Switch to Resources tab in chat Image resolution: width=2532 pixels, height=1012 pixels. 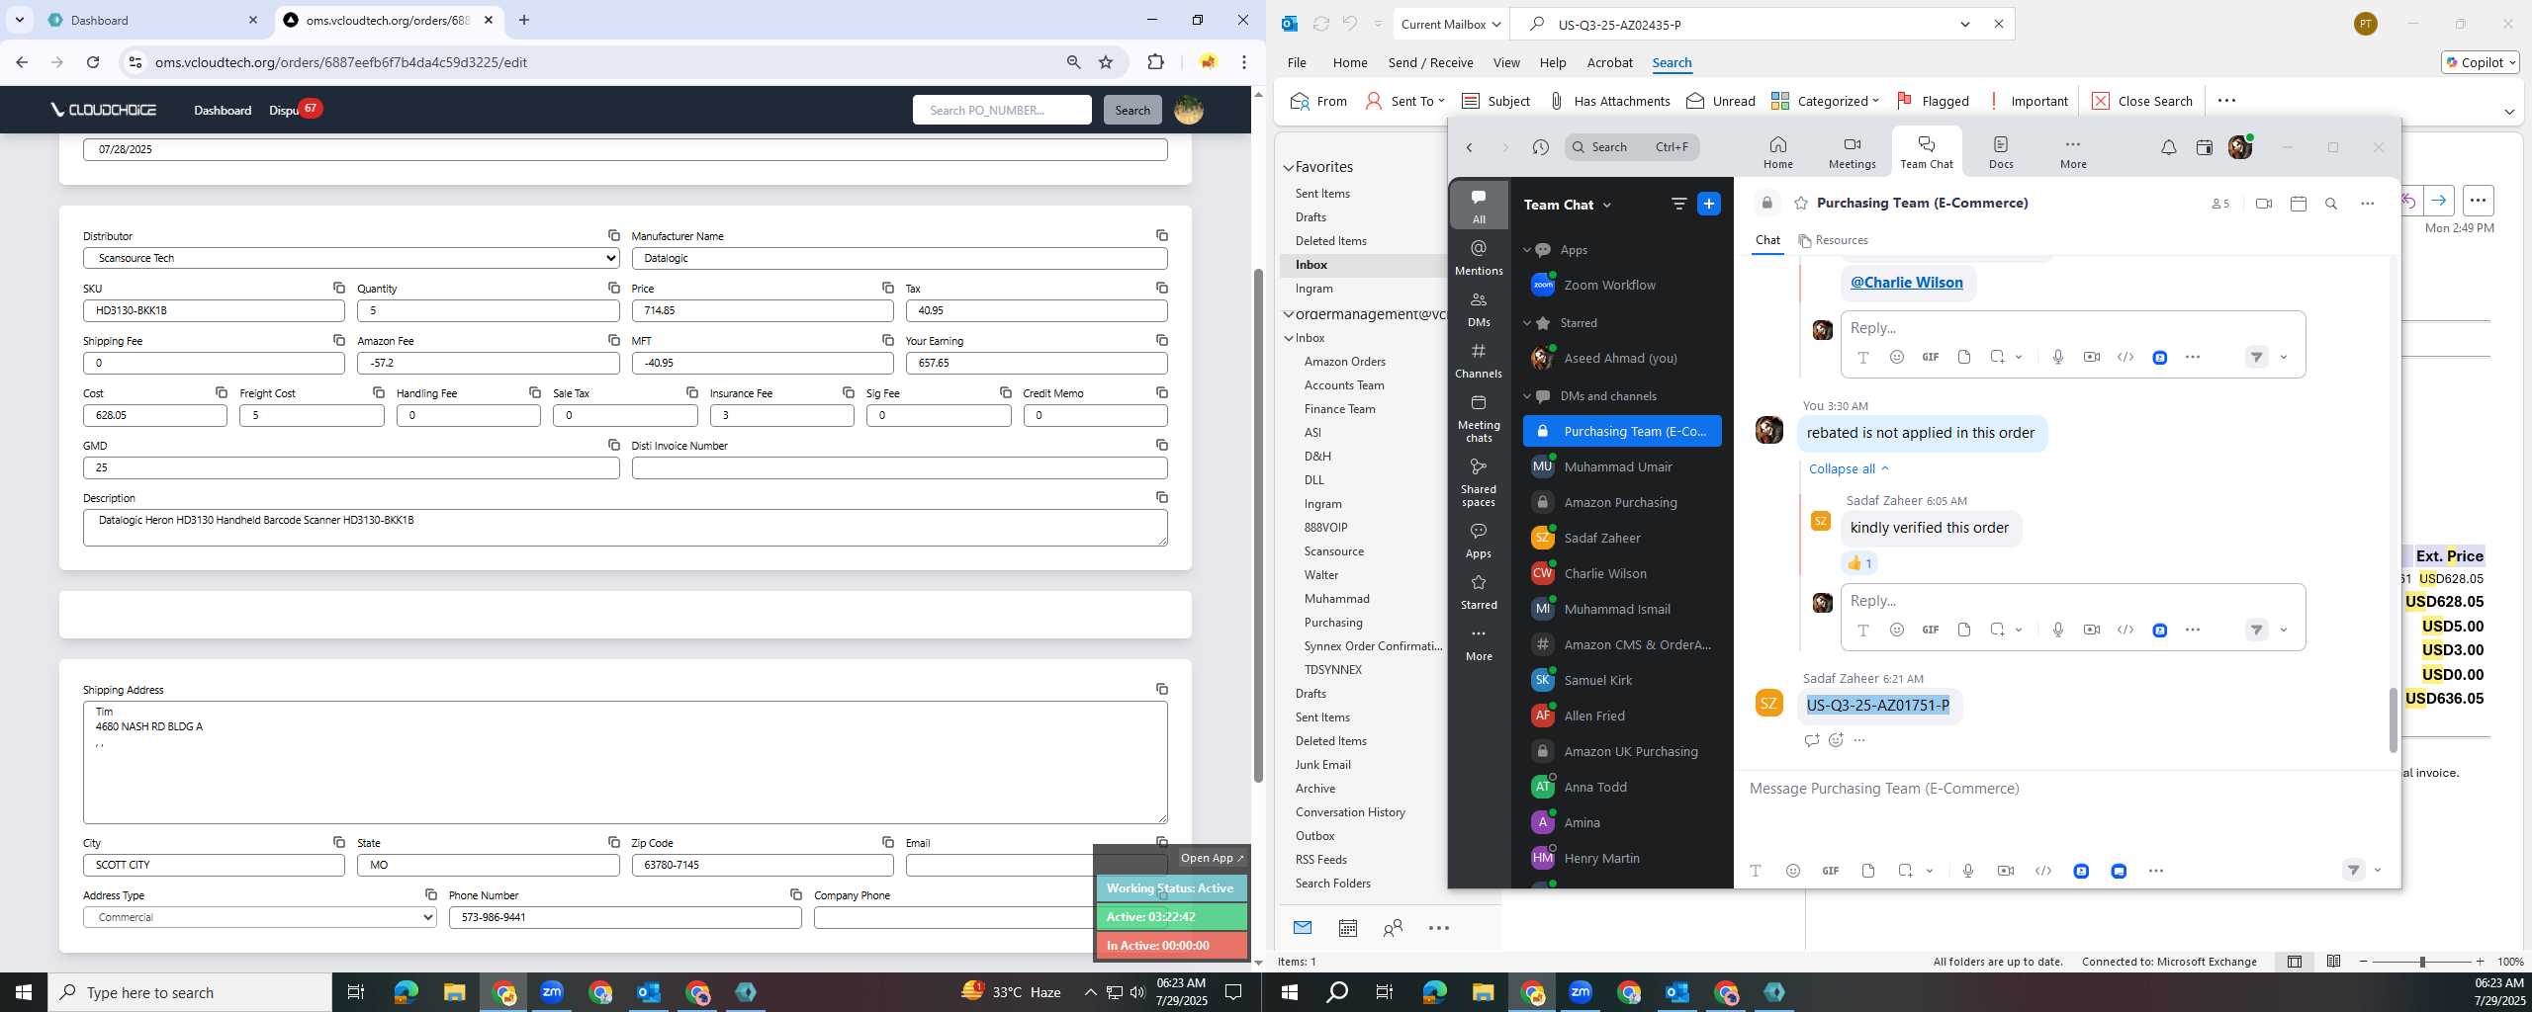(x=1833, y=240)
